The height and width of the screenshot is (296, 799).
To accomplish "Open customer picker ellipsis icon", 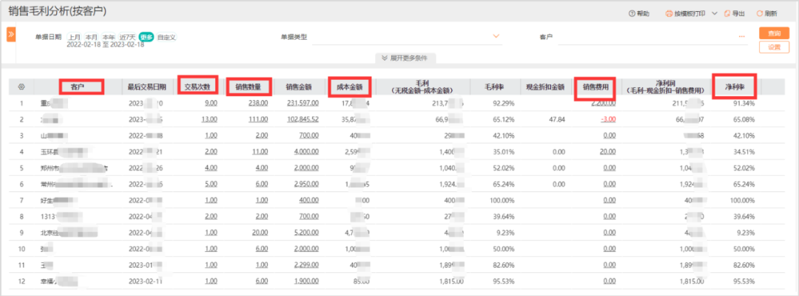I will (741, 37).
